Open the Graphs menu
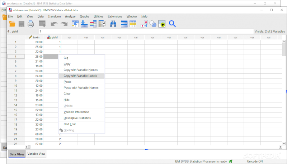 tap(85, 16)
